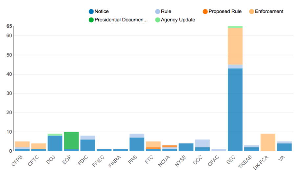Select the SEC Rule bar segment
The height and width of the screenshot is (170, 299).
[x=235, y=67]
